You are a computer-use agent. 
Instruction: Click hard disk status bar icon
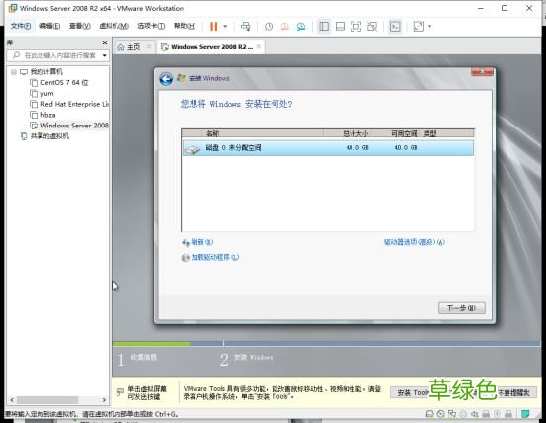(429, 414)
